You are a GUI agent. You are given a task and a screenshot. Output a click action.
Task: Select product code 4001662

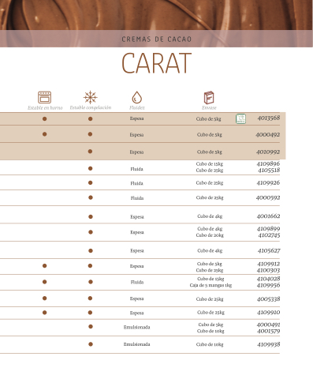tap(268, 216)
